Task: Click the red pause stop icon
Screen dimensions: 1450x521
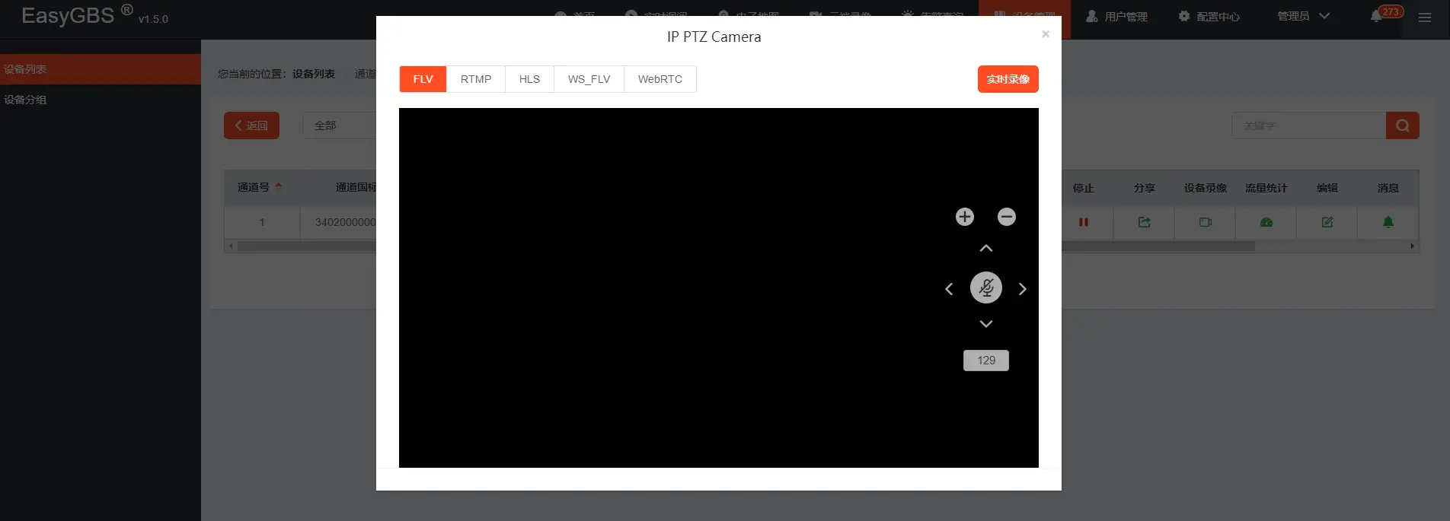Action: (x=1084, y=222)
